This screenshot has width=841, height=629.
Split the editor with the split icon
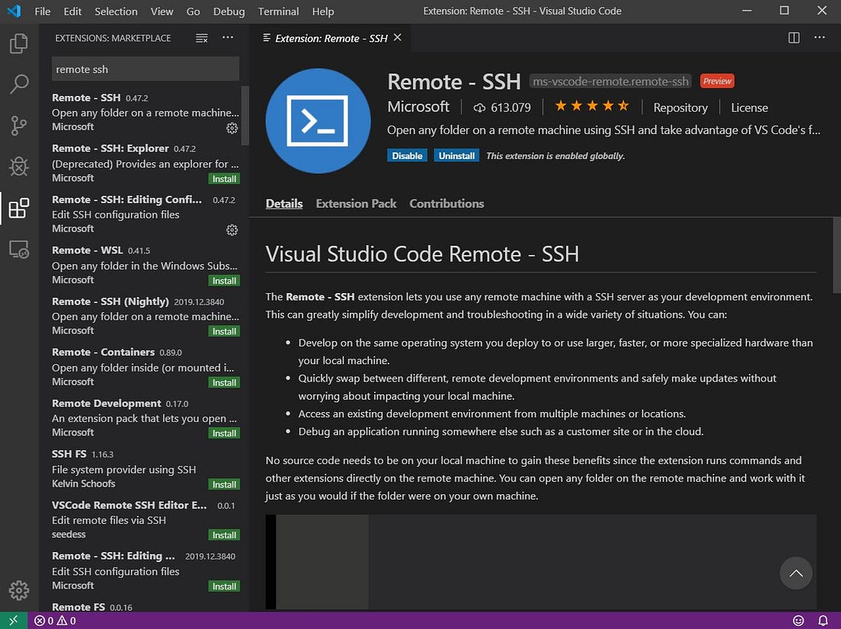(x=793, y=37)
